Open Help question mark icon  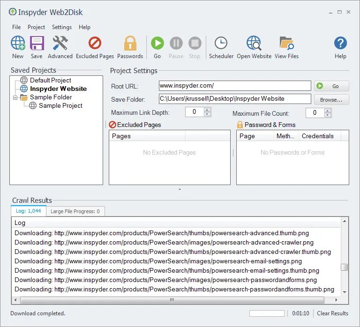click(340, 43)
